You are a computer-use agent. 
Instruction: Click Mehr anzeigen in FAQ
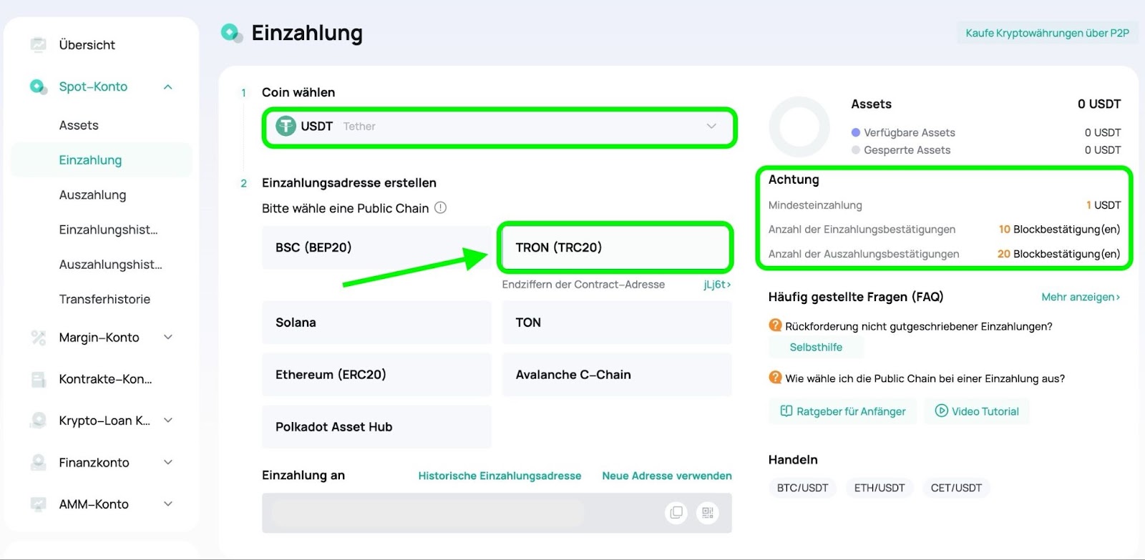1081,297
